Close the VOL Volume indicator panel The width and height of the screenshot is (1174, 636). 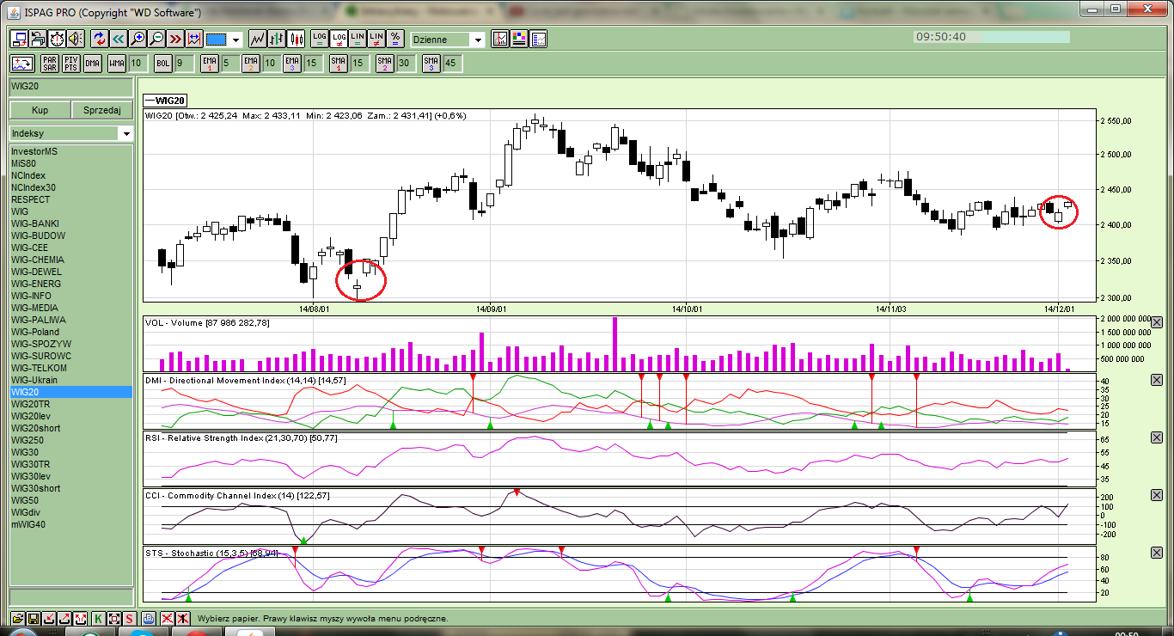pyautogui.click(x=1156, y=323)
